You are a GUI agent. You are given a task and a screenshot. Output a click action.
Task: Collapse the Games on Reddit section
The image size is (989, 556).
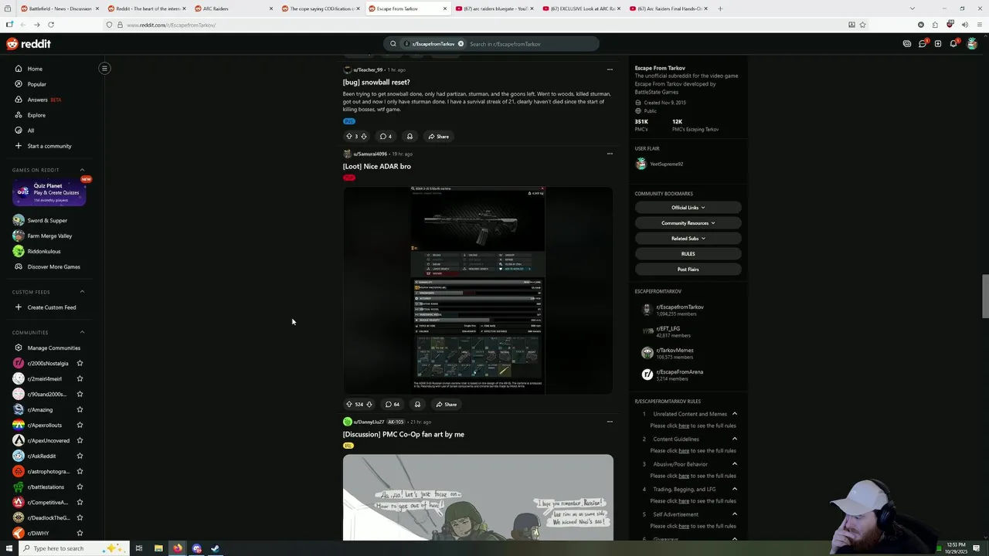click(82, 170)
